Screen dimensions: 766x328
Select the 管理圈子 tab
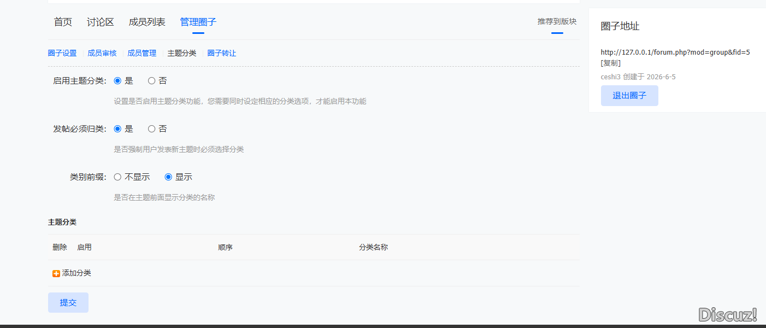pyautogui.click(x=198, y=22)
